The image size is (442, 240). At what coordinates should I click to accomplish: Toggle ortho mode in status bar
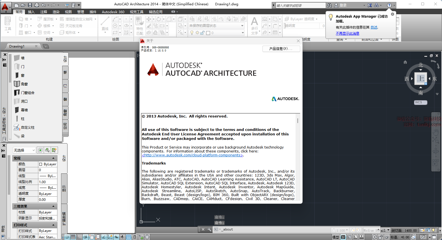tap(79, 237)
